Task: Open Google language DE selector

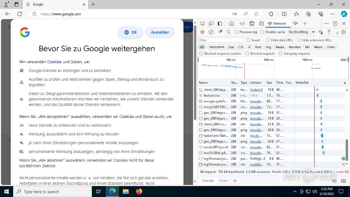Action: (130, 32)
